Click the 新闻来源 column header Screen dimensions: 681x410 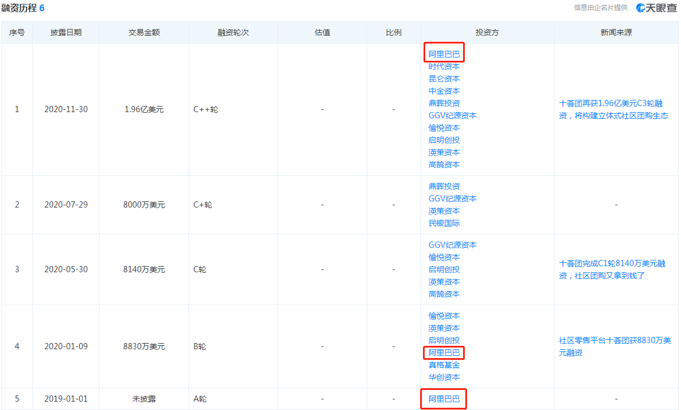pos(616,32)
